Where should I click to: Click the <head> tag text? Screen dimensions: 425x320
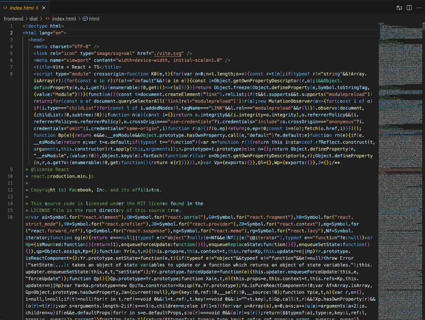click(36, 40)
